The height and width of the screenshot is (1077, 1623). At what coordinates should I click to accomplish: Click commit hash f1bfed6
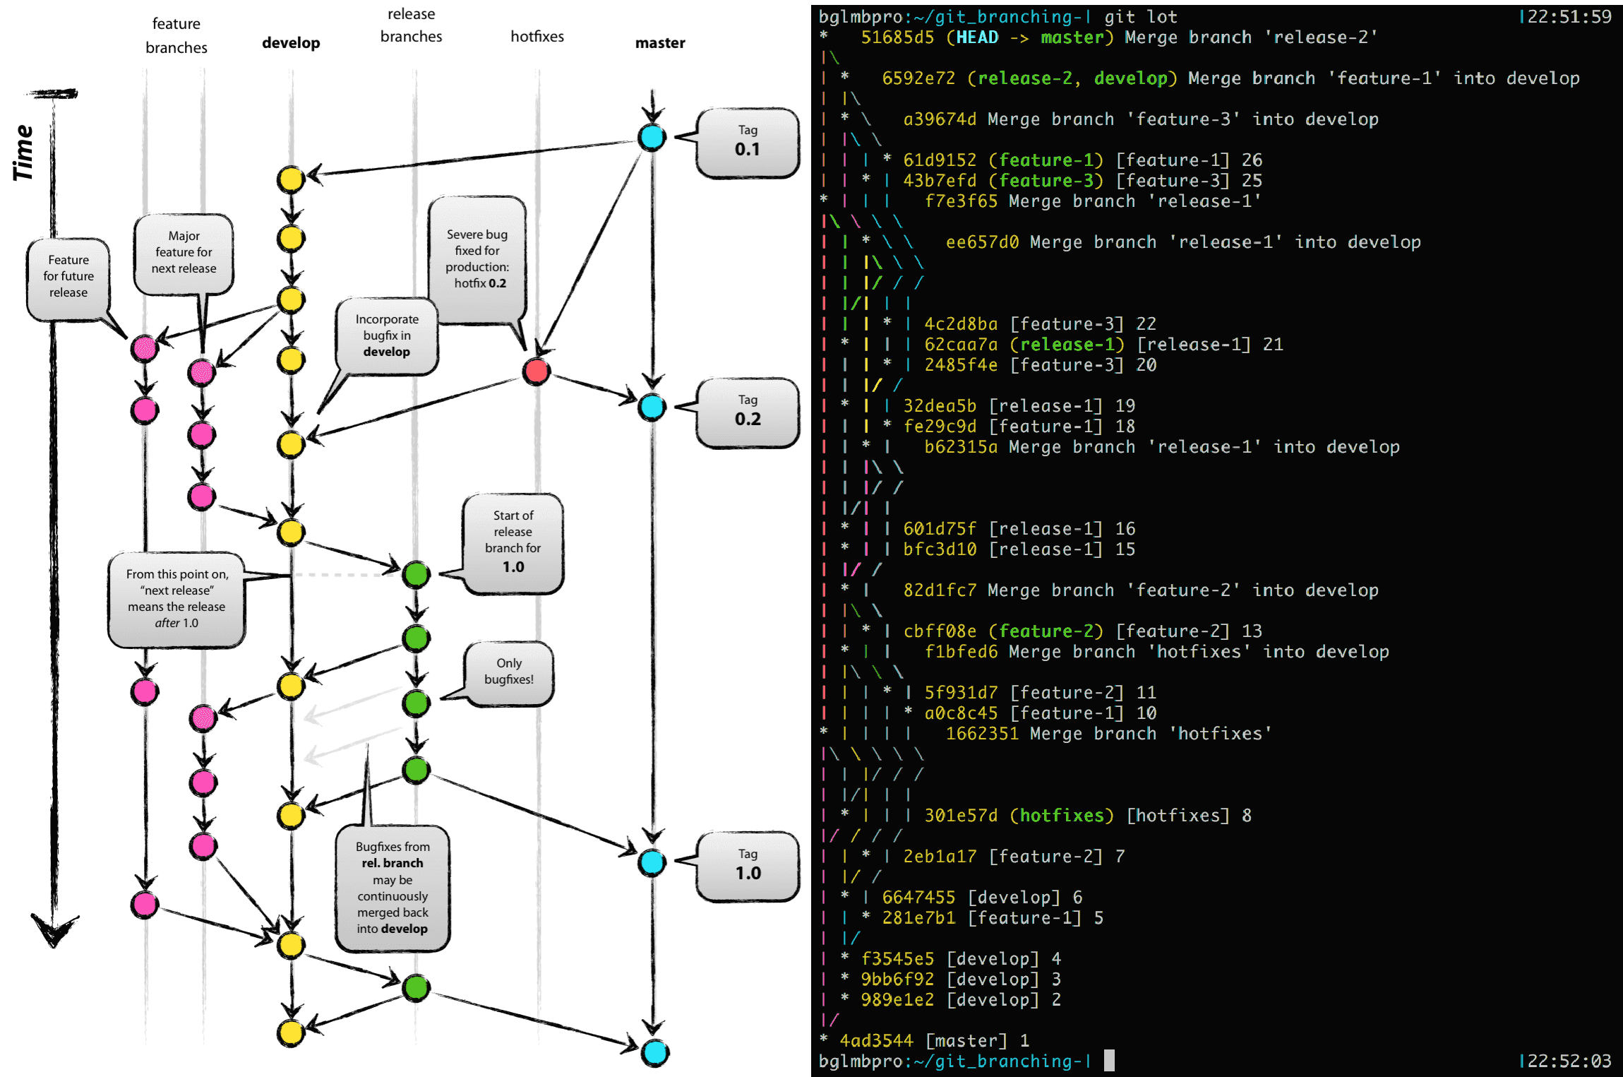(961, 651)
